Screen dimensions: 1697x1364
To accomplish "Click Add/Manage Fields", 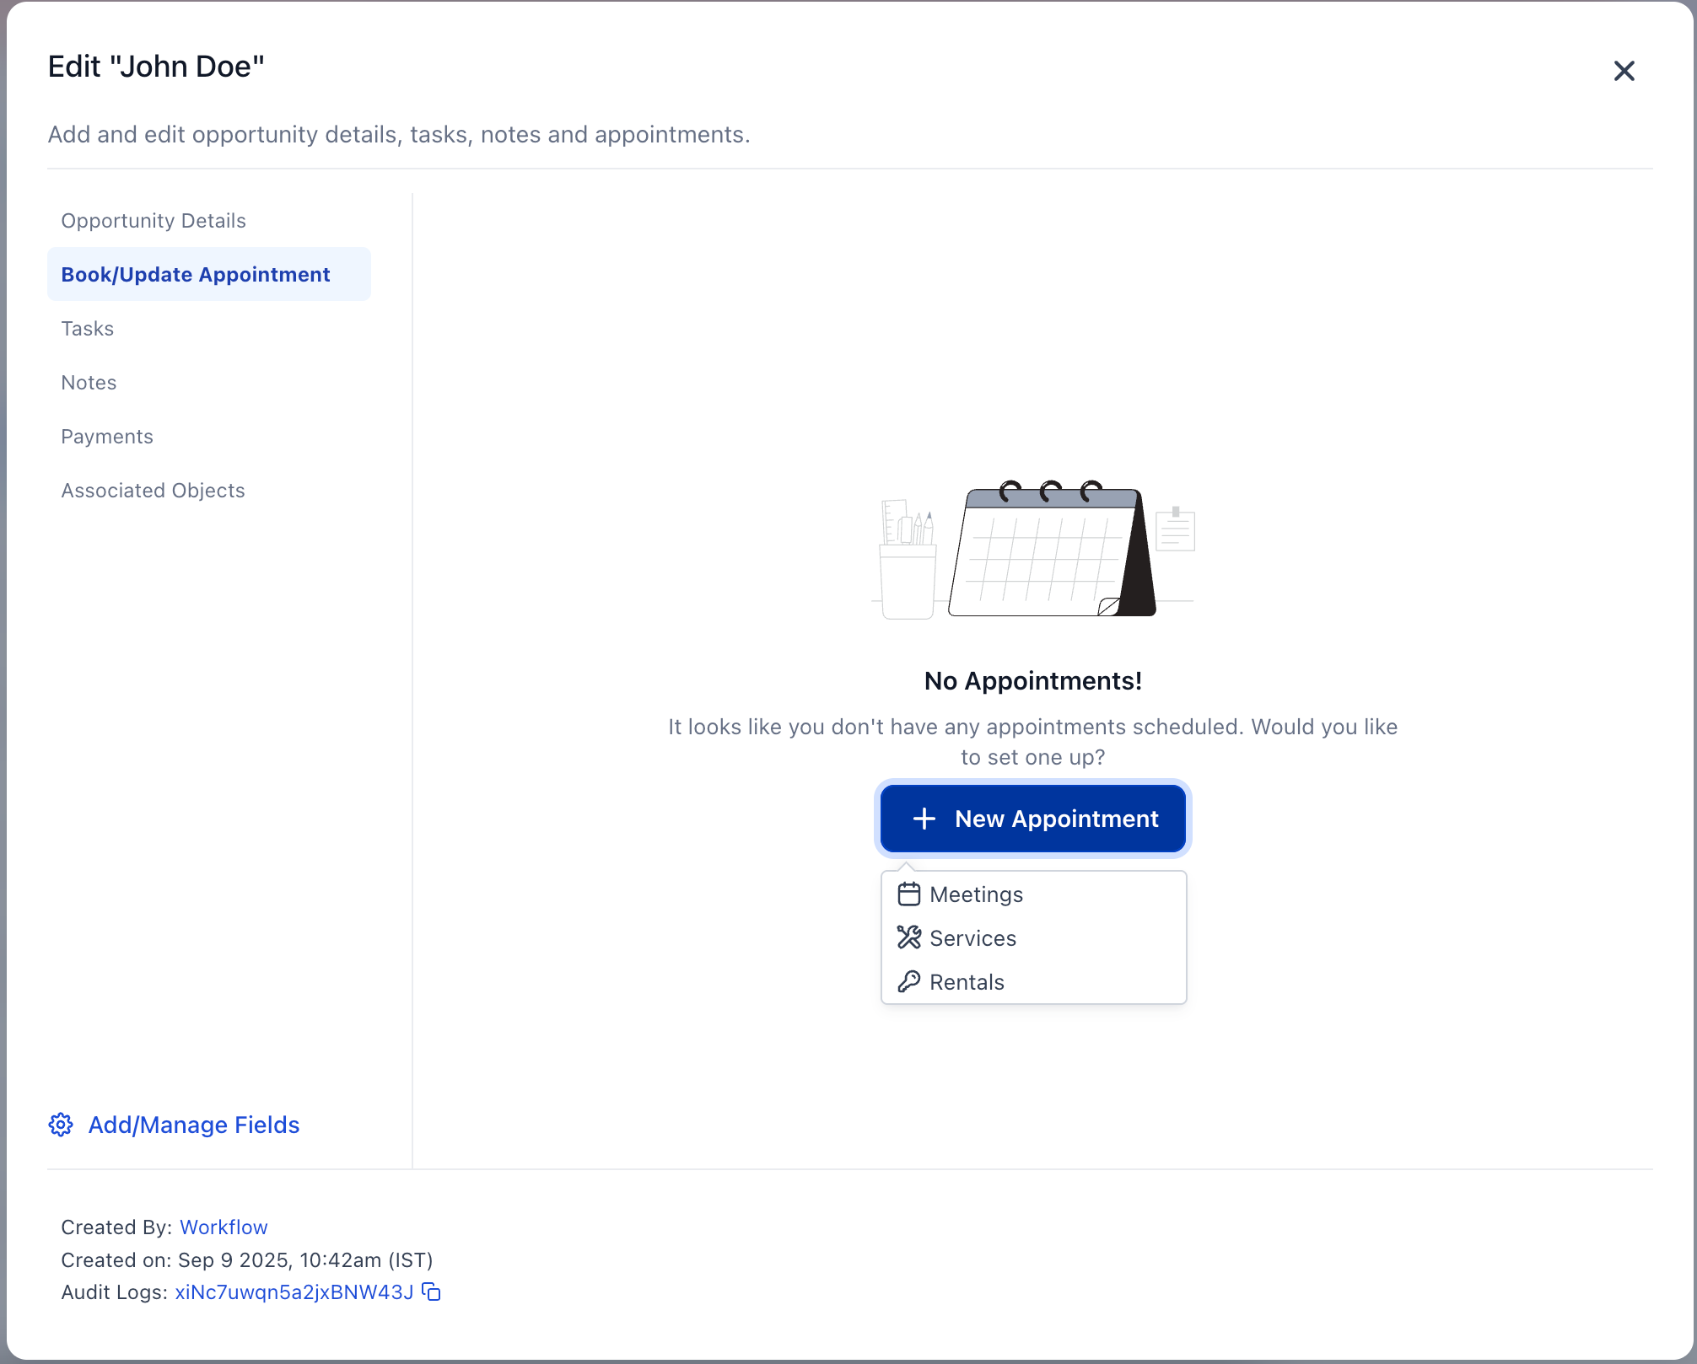I will click(193, 1125).
